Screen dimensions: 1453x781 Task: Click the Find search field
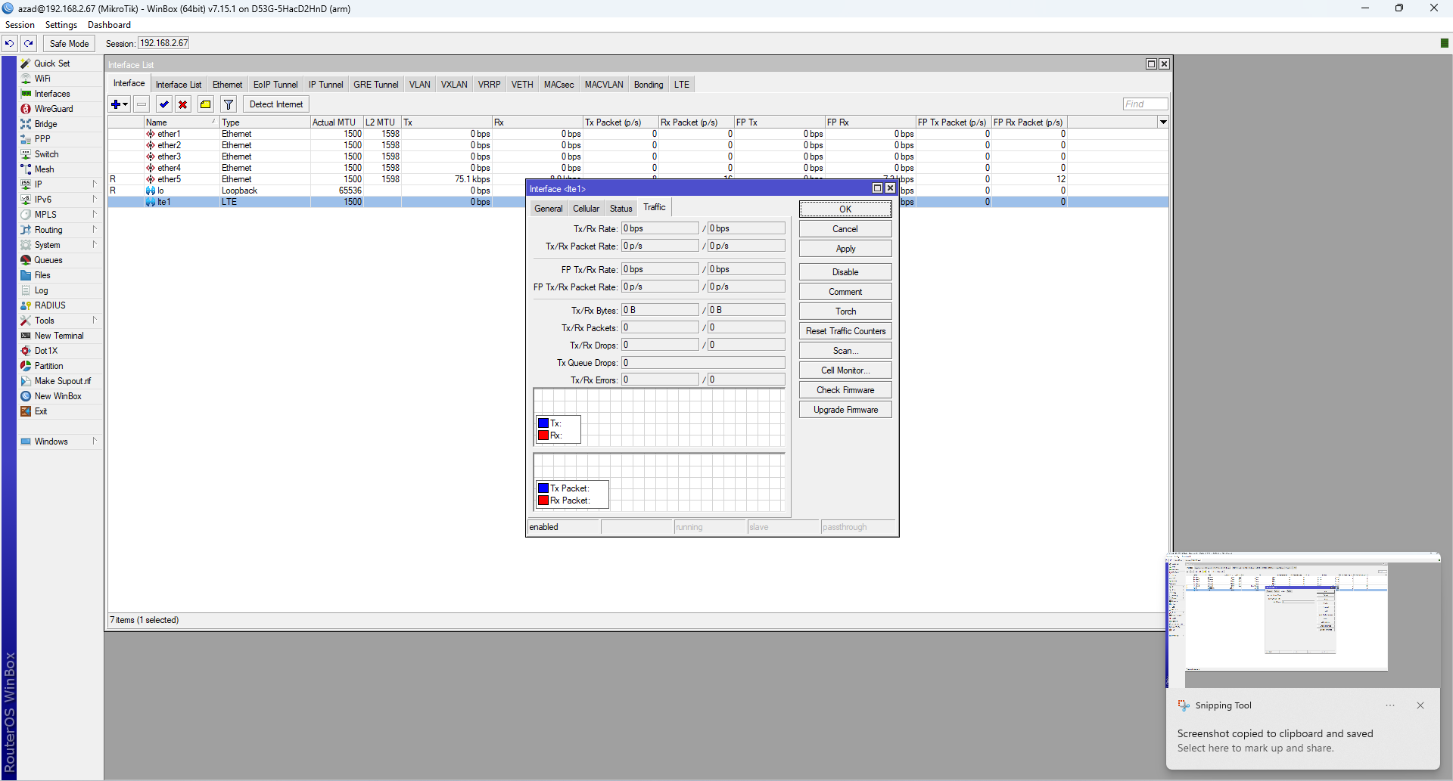[1145, 104]
